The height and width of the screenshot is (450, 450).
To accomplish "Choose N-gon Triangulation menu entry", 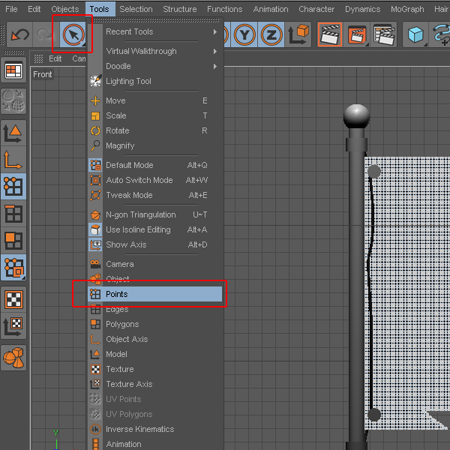I will pos(155,214).
